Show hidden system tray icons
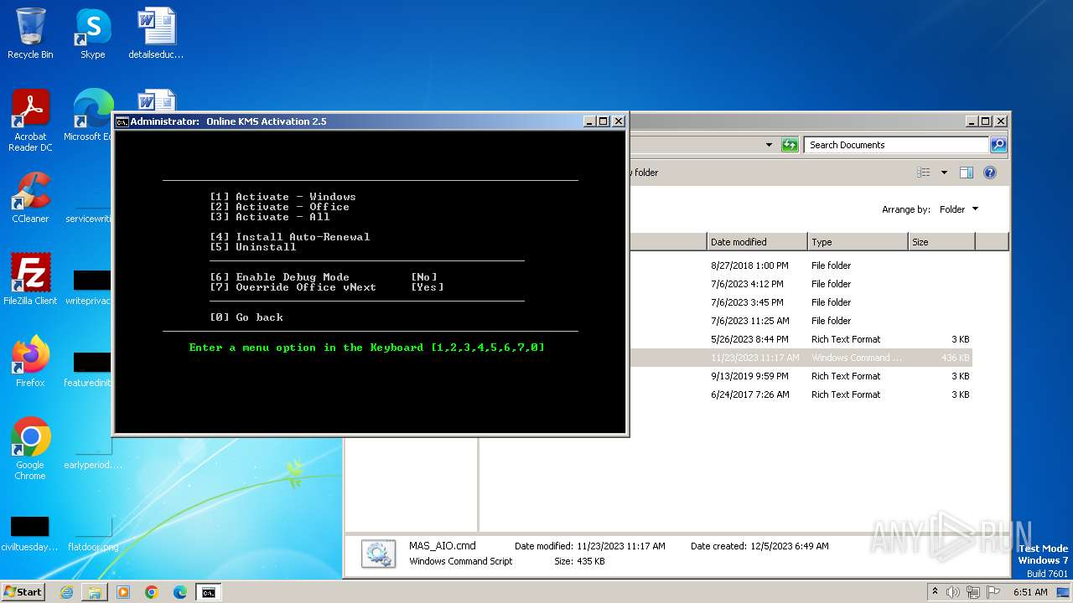The height and width of the screenshot is (603, 1073). pos(935,592)
